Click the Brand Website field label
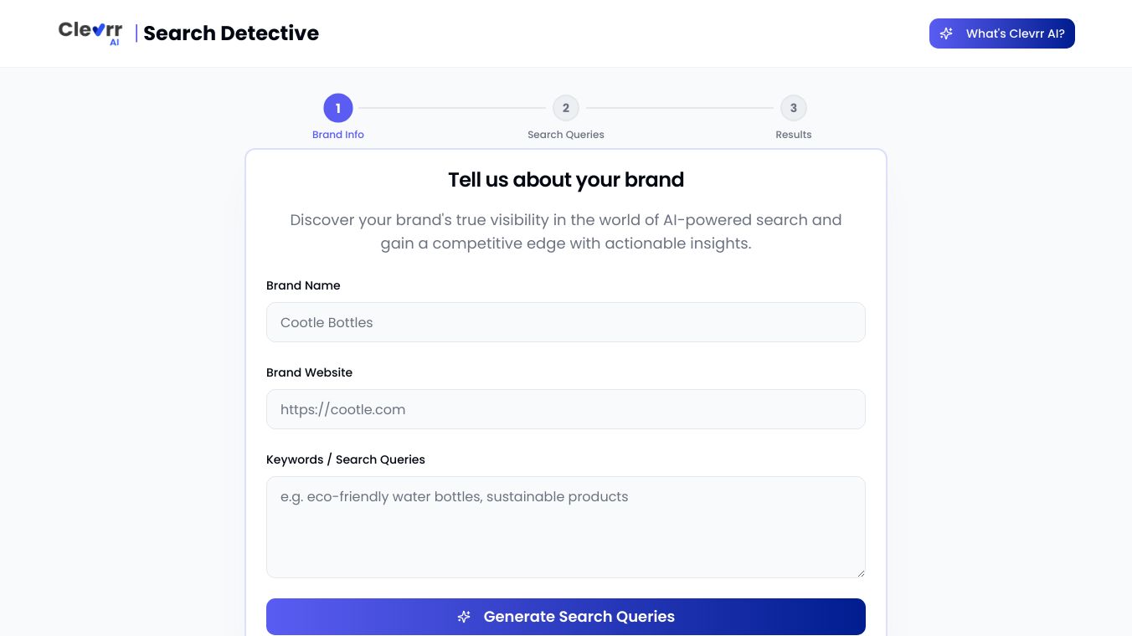 pyautogui.click(x=309, y=372)
